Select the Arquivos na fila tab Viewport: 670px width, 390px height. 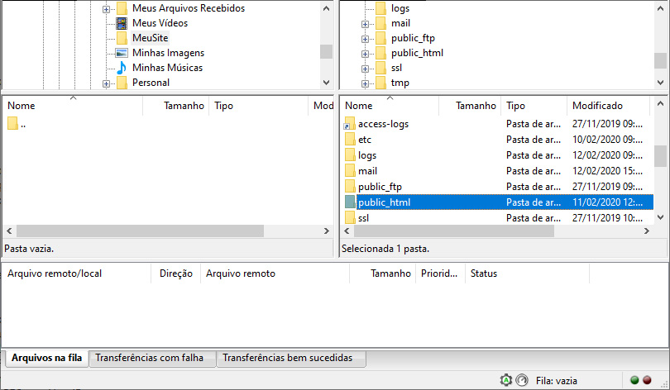(x=46, y=358)
